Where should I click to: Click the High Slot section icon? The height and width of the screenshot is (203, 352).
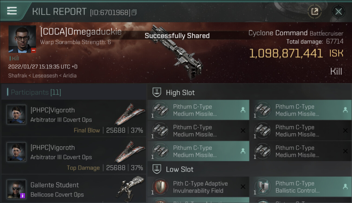[x=156, y=92]
